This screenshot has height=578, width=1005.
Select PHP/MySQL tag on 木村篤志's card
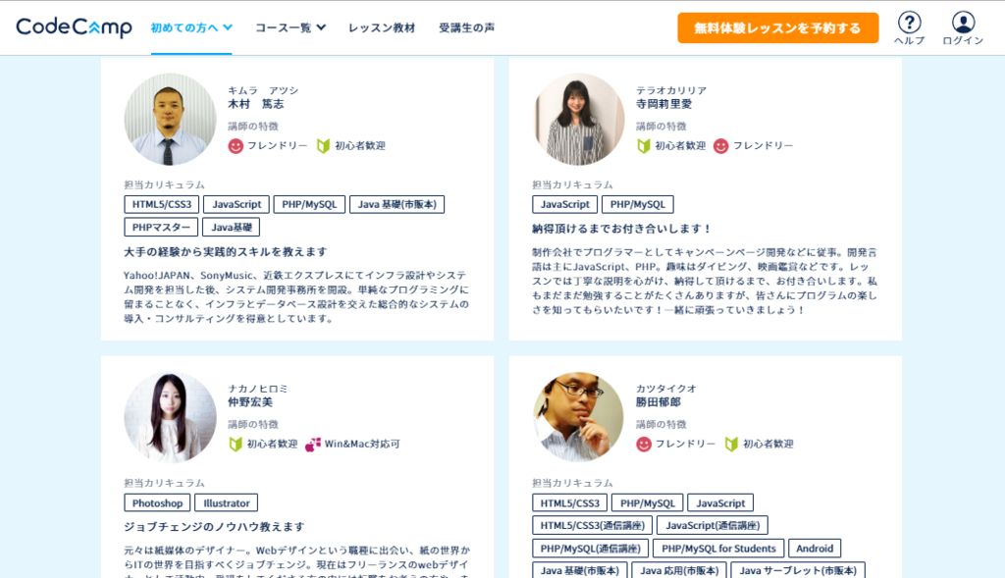[x=309, y=204]
